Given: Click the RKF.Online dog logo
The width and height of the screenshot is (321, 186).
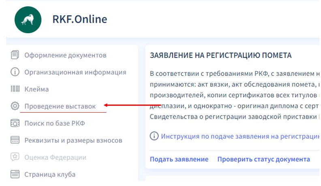Looking at the screenshot, I should click(28, 19).
